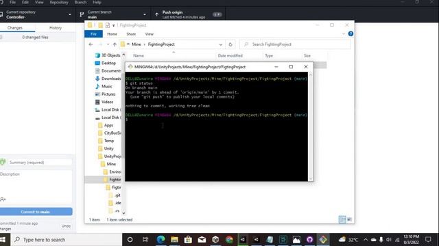Screen dimensions: 439x246
Task: Click the MINGW64 terminal title bar icon
Action: pos(130,67)
